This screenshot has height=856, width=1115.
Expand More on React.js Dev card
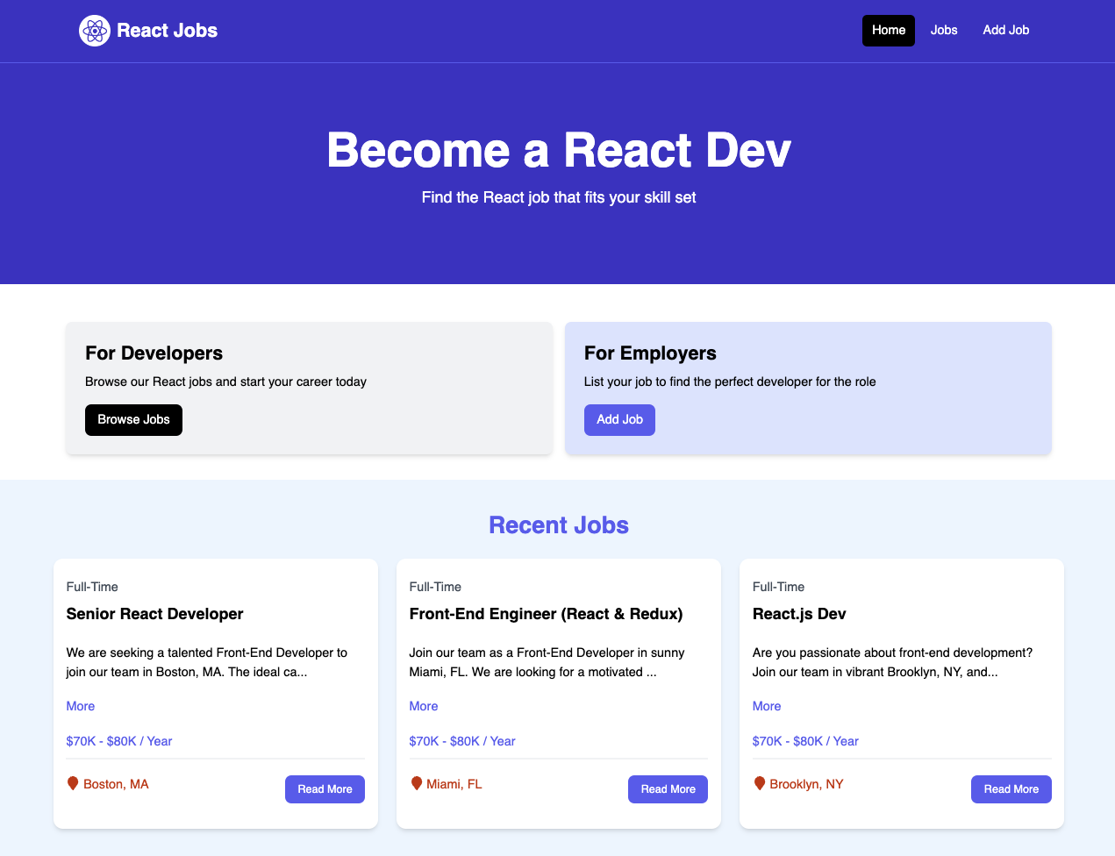767,706
